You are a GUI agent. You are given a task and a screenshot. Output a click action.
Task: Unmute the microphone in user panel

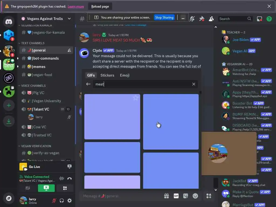pyautogui.click(x=54, y=201)
